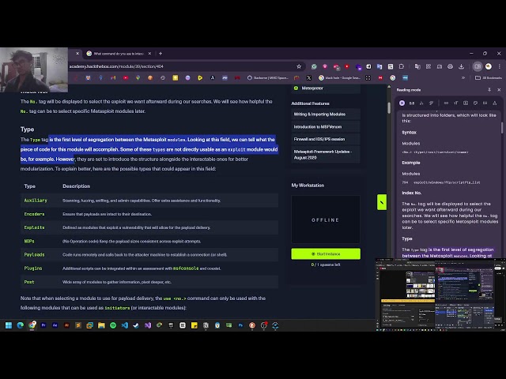
Task: Open Premiere Pro from taskbar
Action: coord(43,325)
